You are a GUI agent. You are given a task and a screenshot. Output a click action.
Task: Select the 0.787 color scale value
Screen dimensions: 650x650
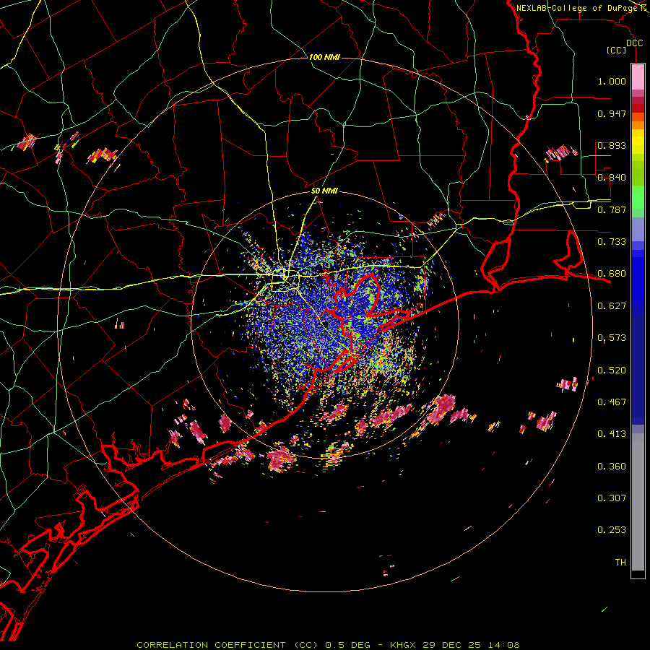tap(612, 209)
